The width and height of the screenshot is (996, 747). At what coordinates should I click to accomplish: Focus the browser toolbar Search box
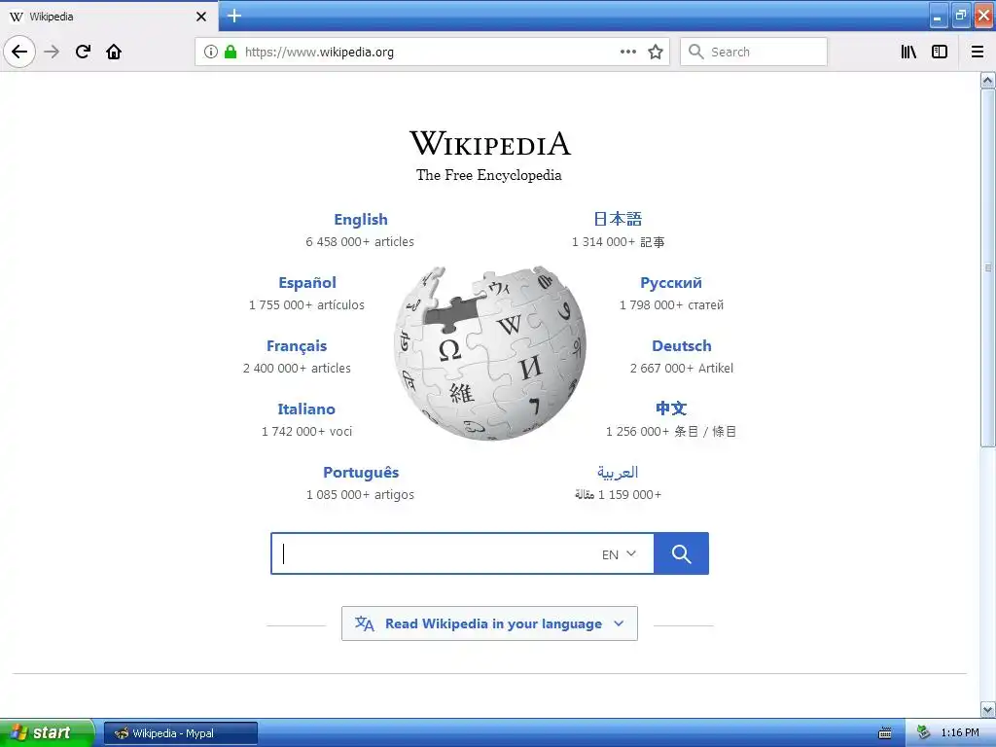(754, 52)
